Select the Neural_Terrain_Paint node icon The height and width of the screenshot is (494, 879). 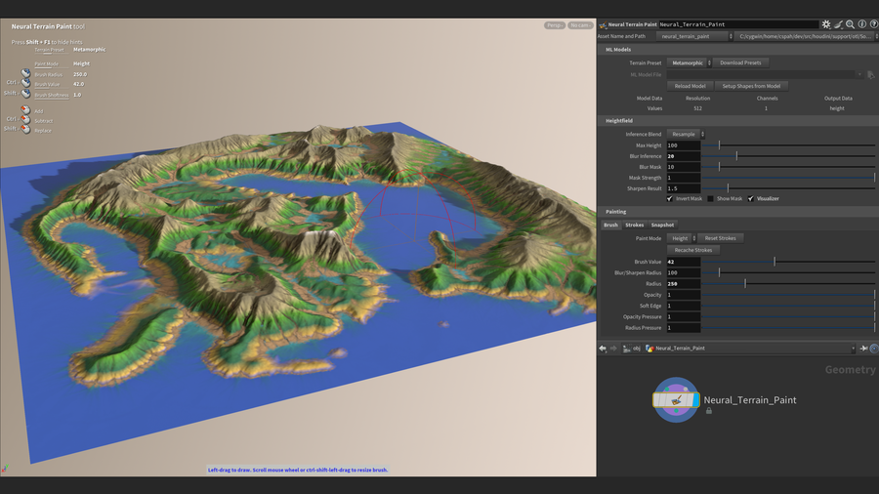(677, 400)
